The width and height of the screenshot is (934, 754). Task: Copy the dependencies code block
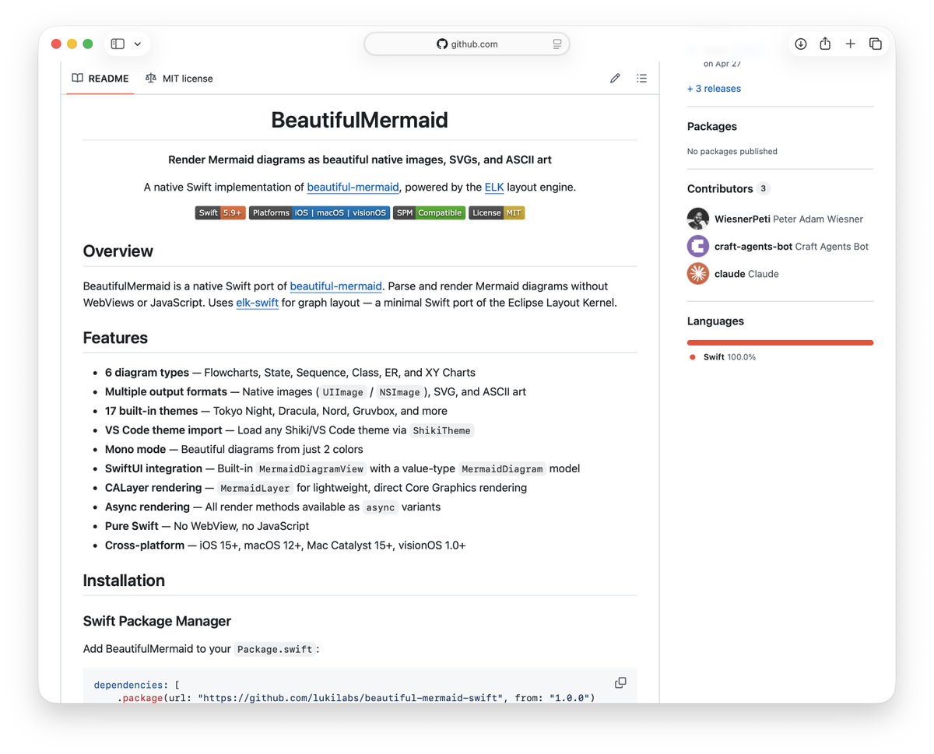point(620,682)
